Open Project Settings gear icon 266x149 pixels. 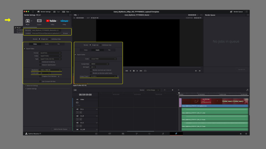pyautogui.click(x=246, y=134)
